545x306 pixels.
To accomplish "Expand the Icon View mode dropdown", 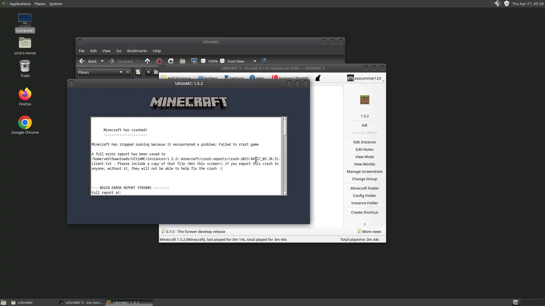I will (255, 61).
